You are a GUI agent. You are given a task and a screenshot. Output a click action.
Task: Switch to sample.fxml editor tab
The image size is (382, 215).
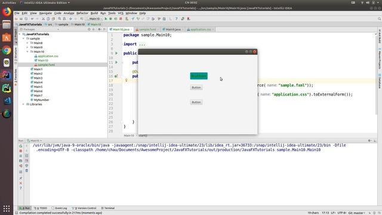[x=147, y=29]
